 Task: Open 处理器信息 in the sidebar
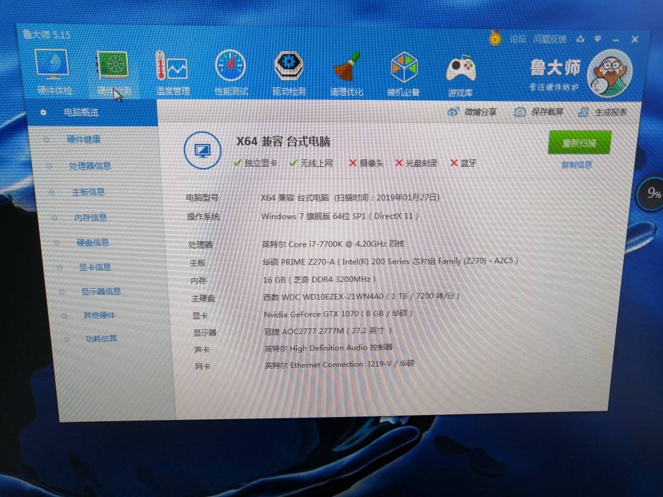pyautogui.click(x=90, y=166)
